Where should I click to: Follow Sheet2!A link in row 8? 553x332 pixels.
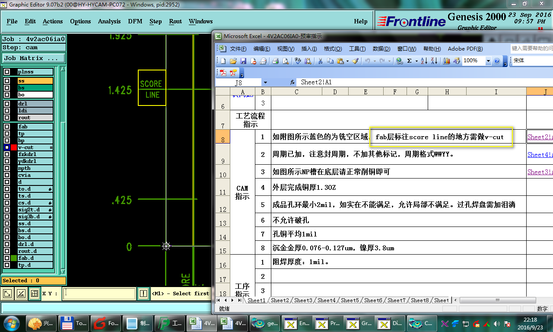pyautogui.click(x=540, y=137)
